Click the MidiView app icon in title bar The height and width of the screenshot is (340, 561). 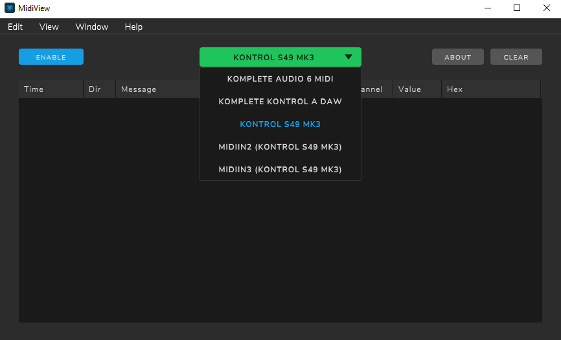pyautogui.click(x=10, y=8)
